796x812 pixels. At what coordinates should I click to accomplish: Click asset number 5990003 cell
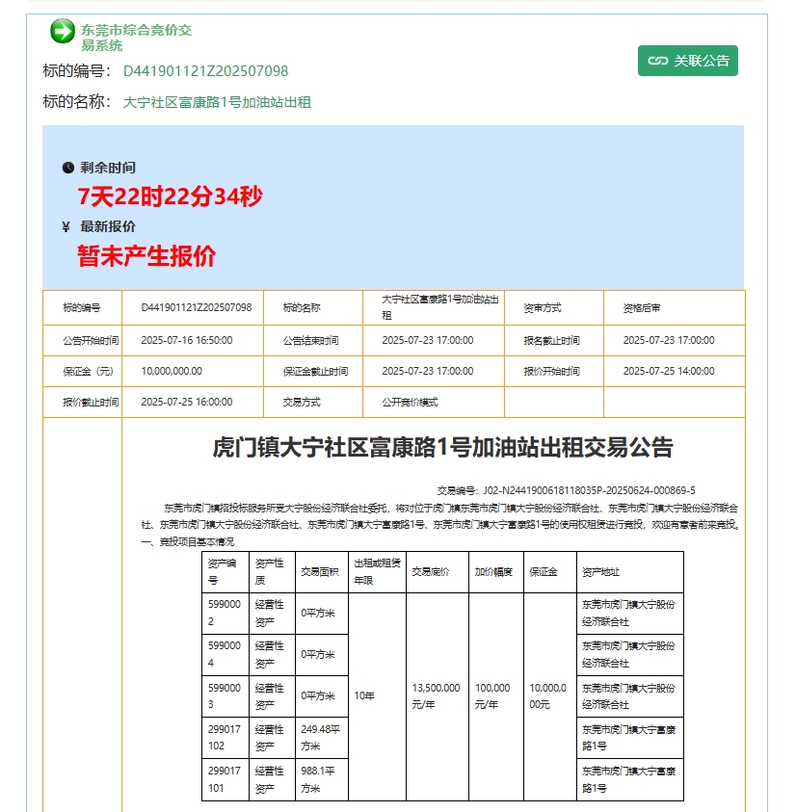[x=226, y=696]
